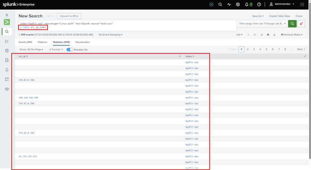Go to Next results page
311x170 pixels.
click(301, 49)
